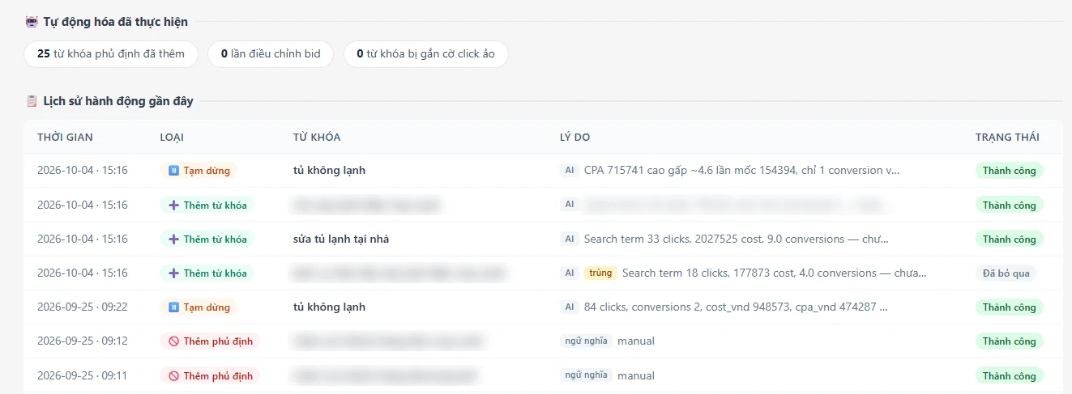Click Thành công status in the 09:22 row
This screenshot has width=1072, height=394.
[x=1009, y=307]
